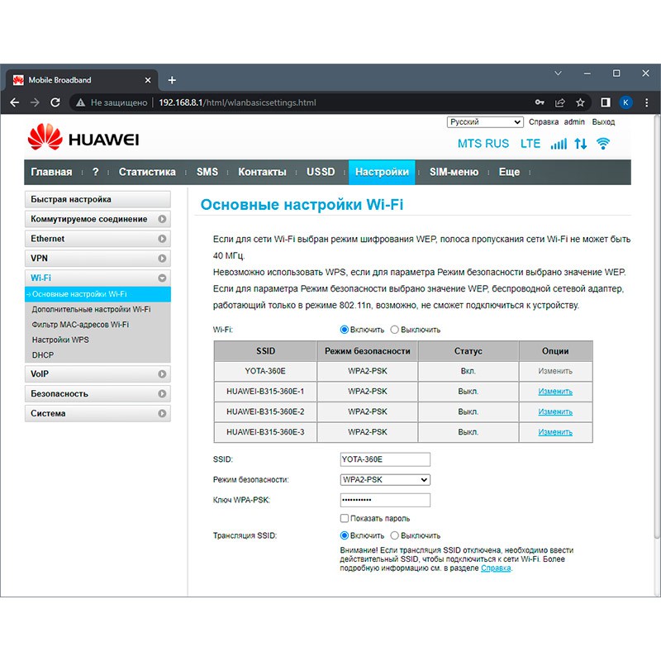Viewport: 661px width, 661px height.
Task: Open 'Фильтр MAC-адресов Wi-Fi' in the sidebar
Action: pyautogui.click(x=80, y=325)
